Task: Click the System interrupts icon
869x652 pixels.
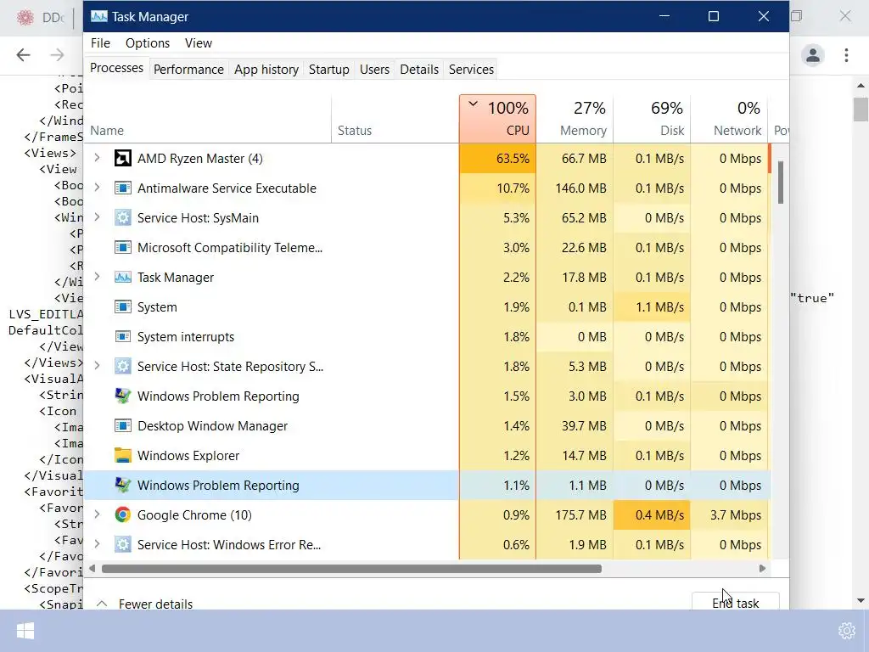Action: 122,336
